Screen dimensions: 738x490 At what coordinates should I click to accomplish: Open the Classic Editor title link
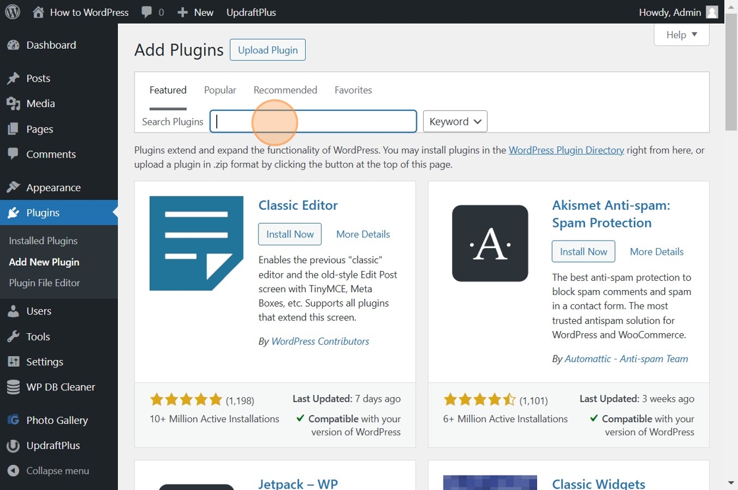pyautogui.click(x=298, y=205)
